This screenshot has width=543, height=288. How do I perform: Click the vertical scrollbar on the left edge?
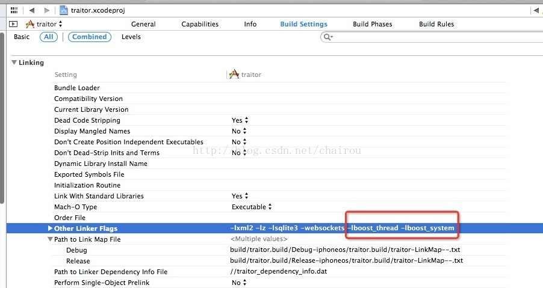[x=2, y=118]
